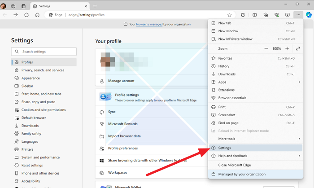Decrease zoom with minus button
314x188 pixels.
(x=266, y=48)
